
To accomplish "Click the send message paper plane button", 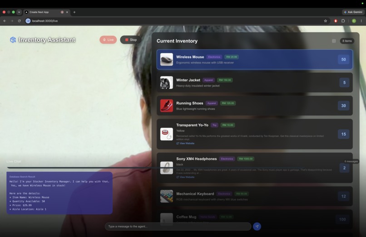I will click(x=257, y=227).
